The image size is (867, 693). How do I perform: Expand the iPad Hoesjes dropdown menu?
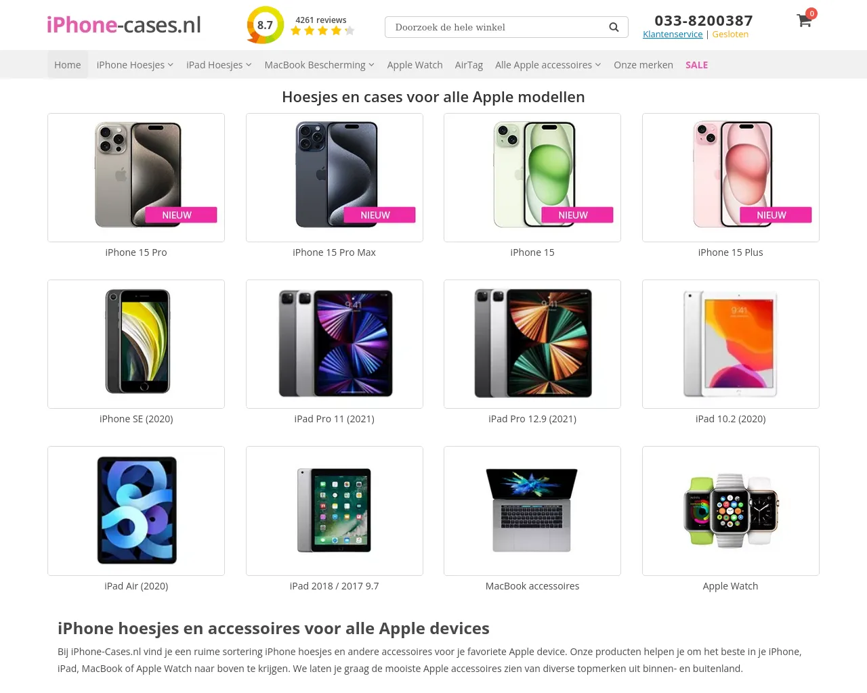[219, 65]
